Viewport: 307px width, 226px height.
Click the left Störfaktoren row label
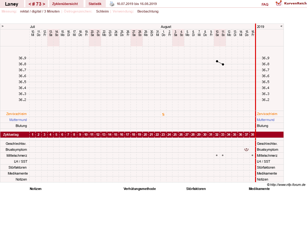pyautogui.click(x=18, y=167)
